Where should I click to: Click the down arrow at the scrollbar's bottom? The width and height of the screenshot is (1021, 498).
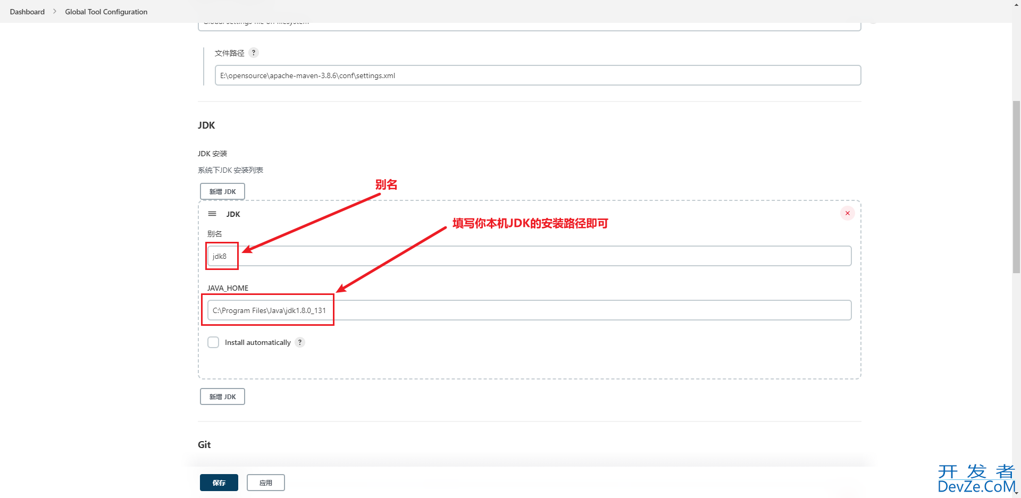1016,493
